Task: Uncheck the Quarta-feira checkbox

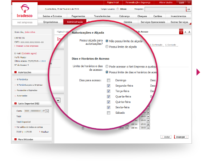Action: (x=108, y=96)
